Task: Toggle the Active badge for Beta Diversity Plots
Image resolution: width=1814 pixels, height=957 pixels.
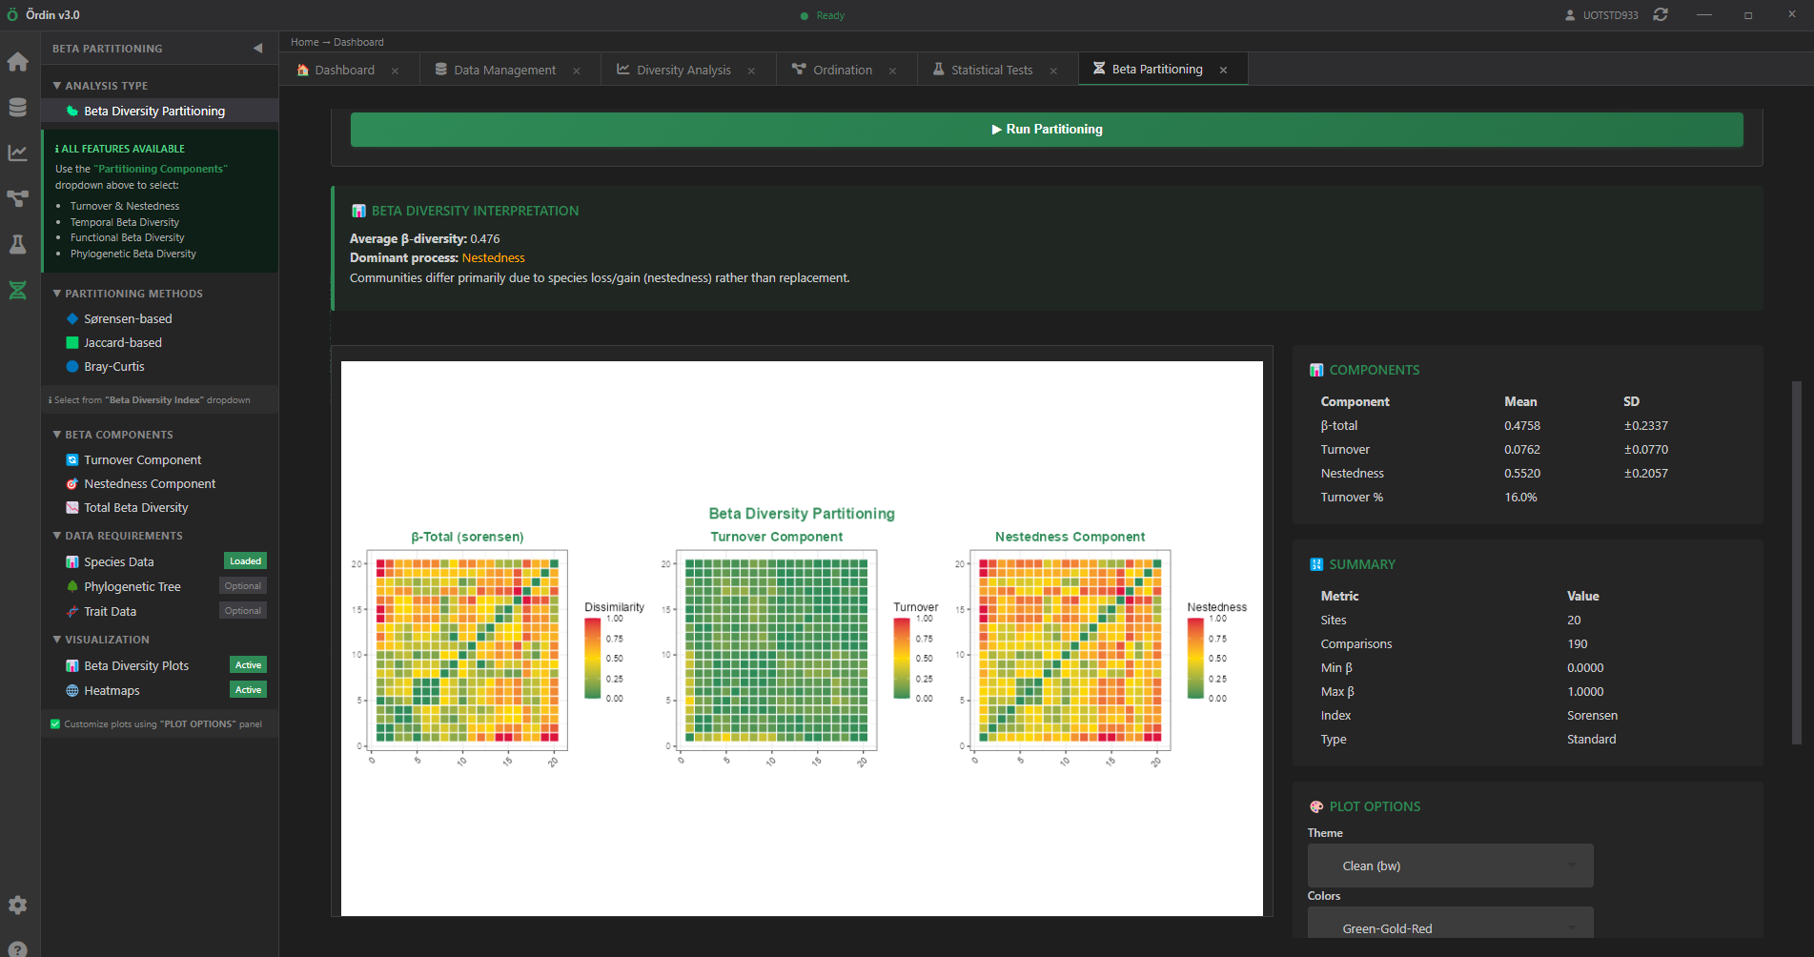Action: (x=248, y=665)
